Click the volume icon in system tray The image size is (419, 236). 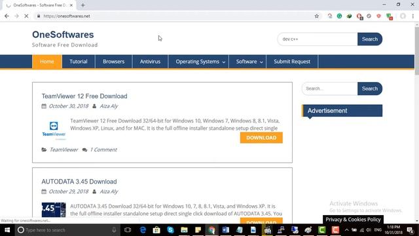(369, 230)
